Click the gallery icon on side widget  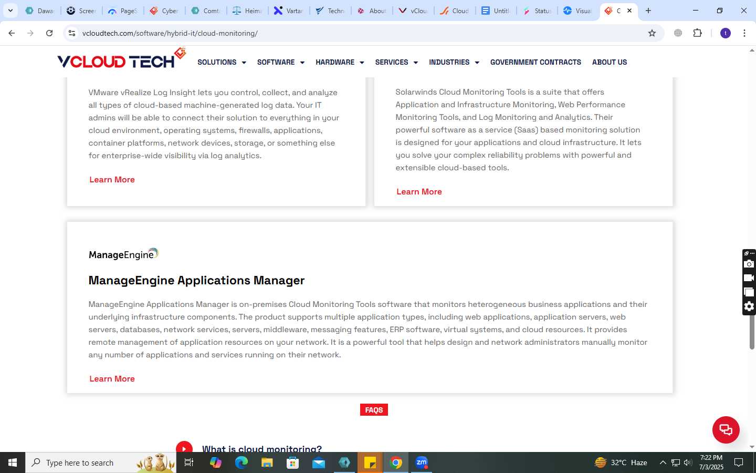pyautogui.click(x=749, y=292)
